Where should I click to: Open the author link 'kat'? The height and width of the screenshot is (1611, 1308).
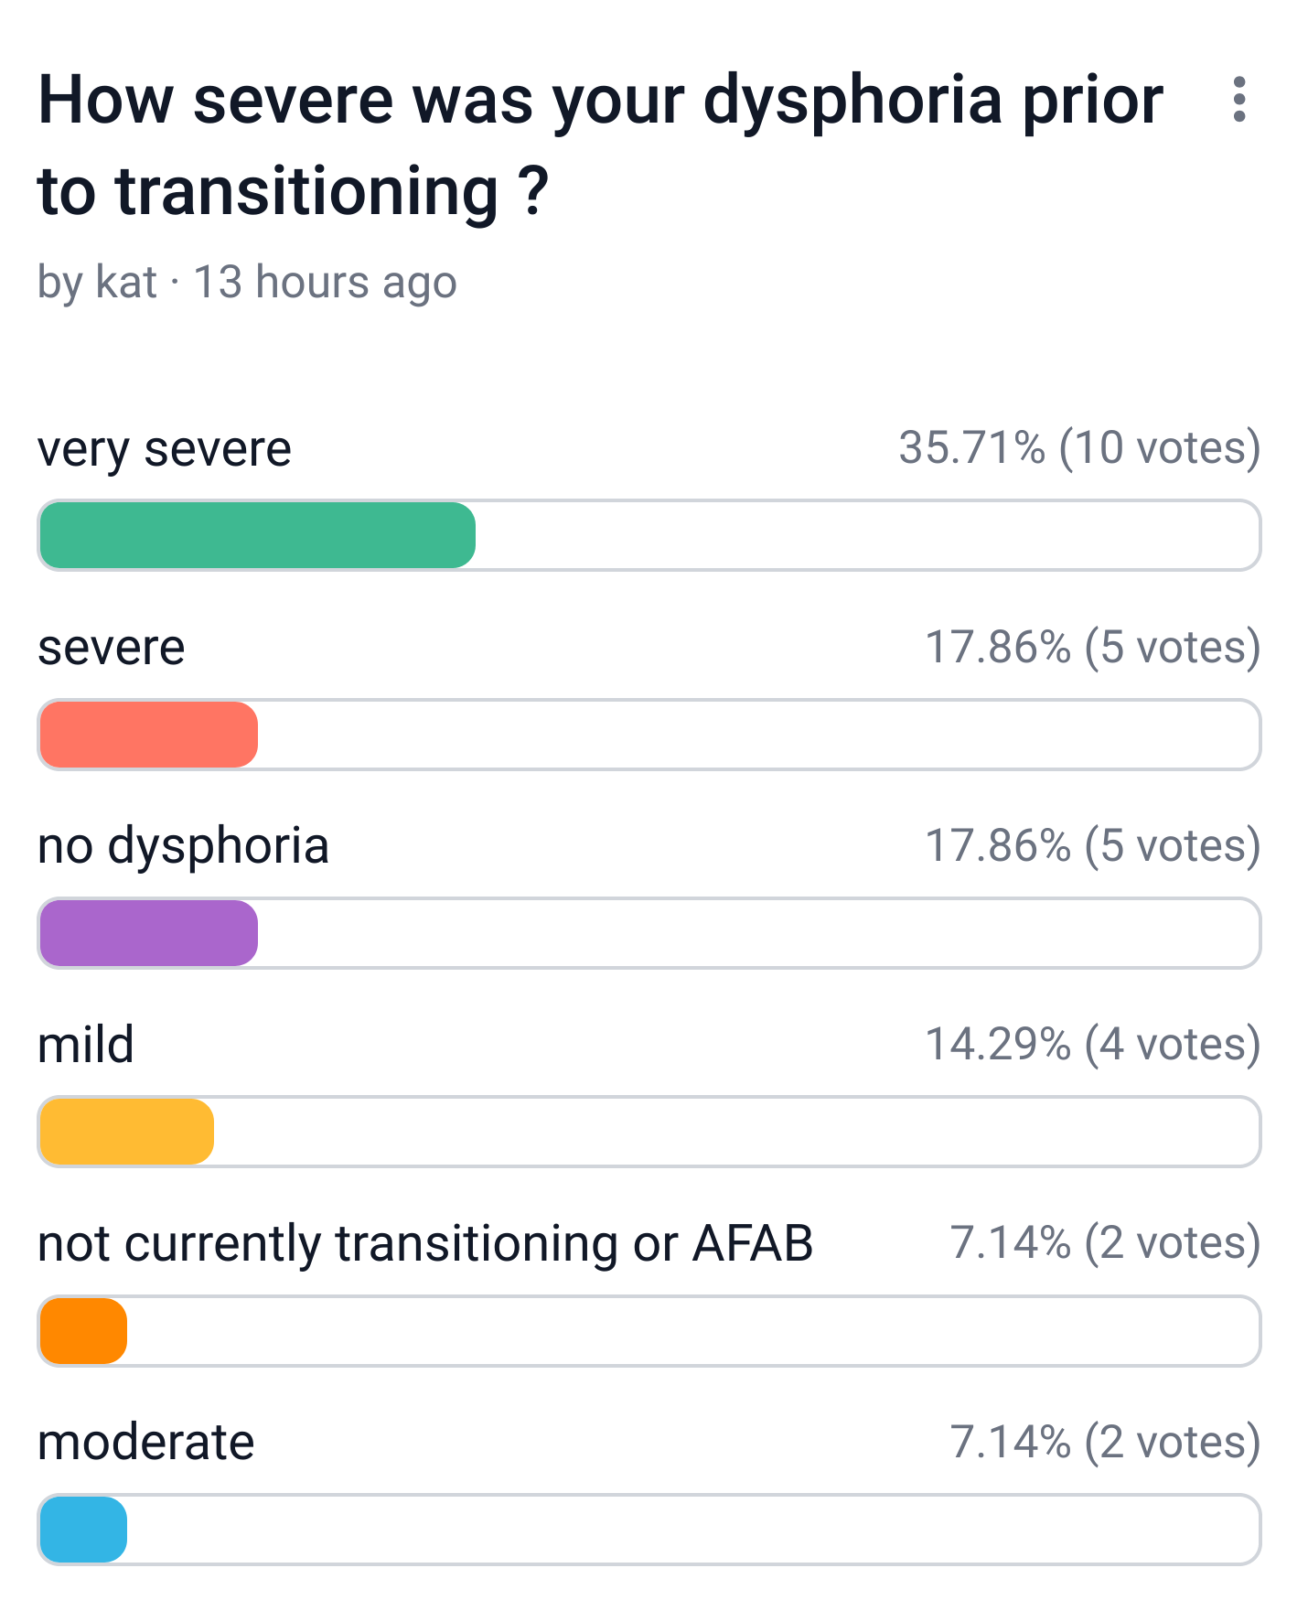[126, 282]
